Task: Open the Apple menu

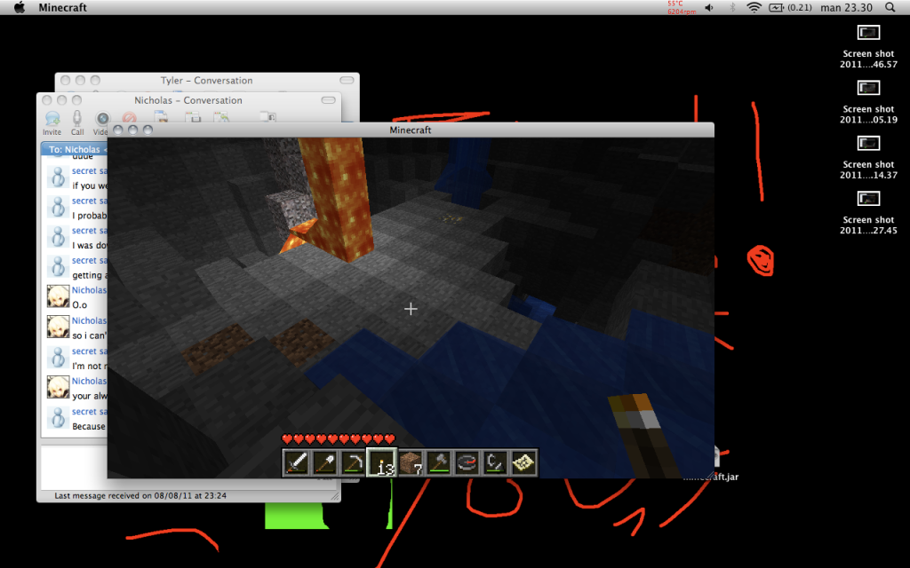Action: 19,7
